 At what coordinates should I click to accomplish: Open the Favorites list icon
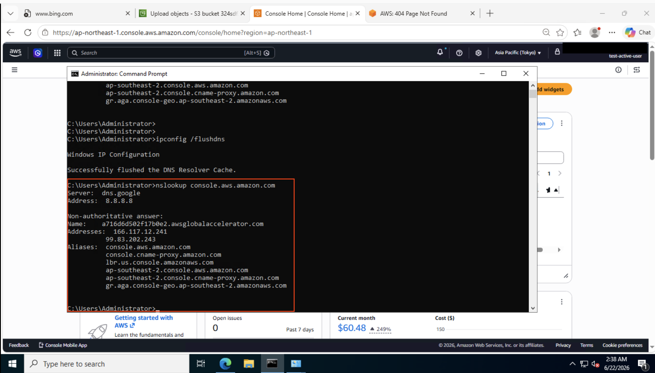(x=577, y=32)
